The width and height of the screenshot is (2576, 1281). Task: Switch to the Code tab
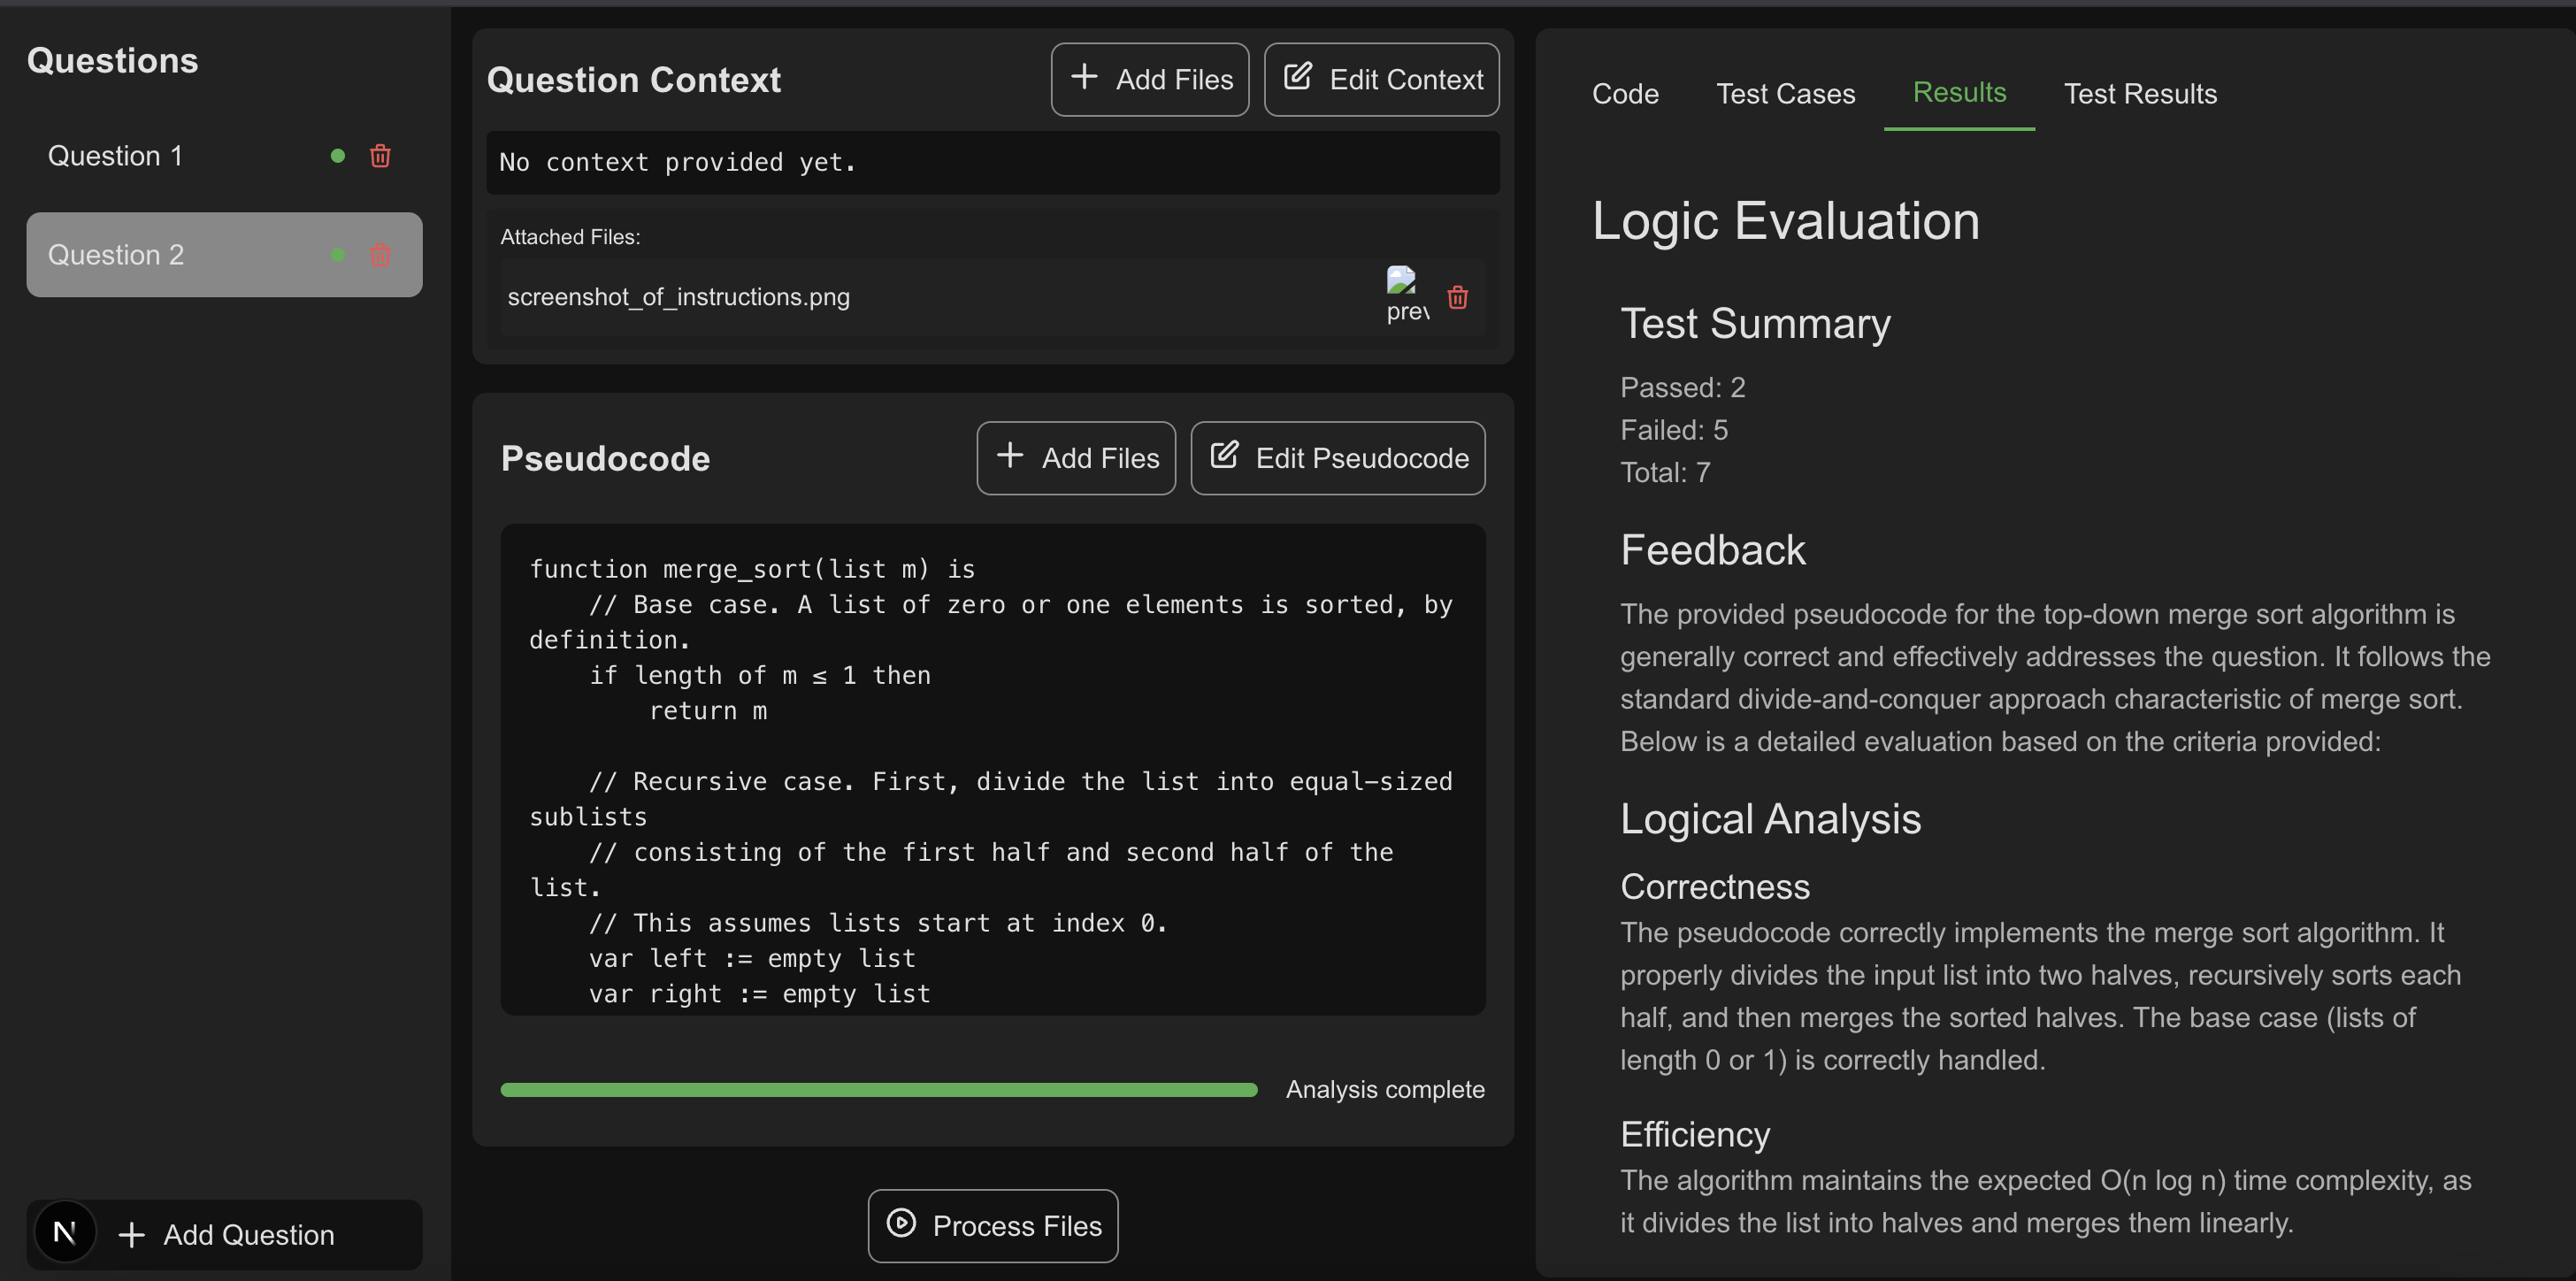[x=1625, y=94]
